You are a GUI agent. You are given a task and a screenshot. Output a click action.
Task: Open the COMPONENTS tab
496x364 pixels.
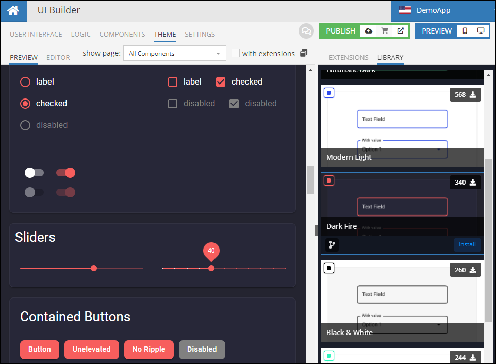coord(122,34)
